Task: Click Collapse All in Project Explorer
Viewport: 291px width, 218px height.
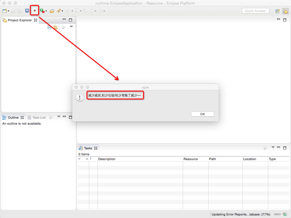Action: pos(49,28)
